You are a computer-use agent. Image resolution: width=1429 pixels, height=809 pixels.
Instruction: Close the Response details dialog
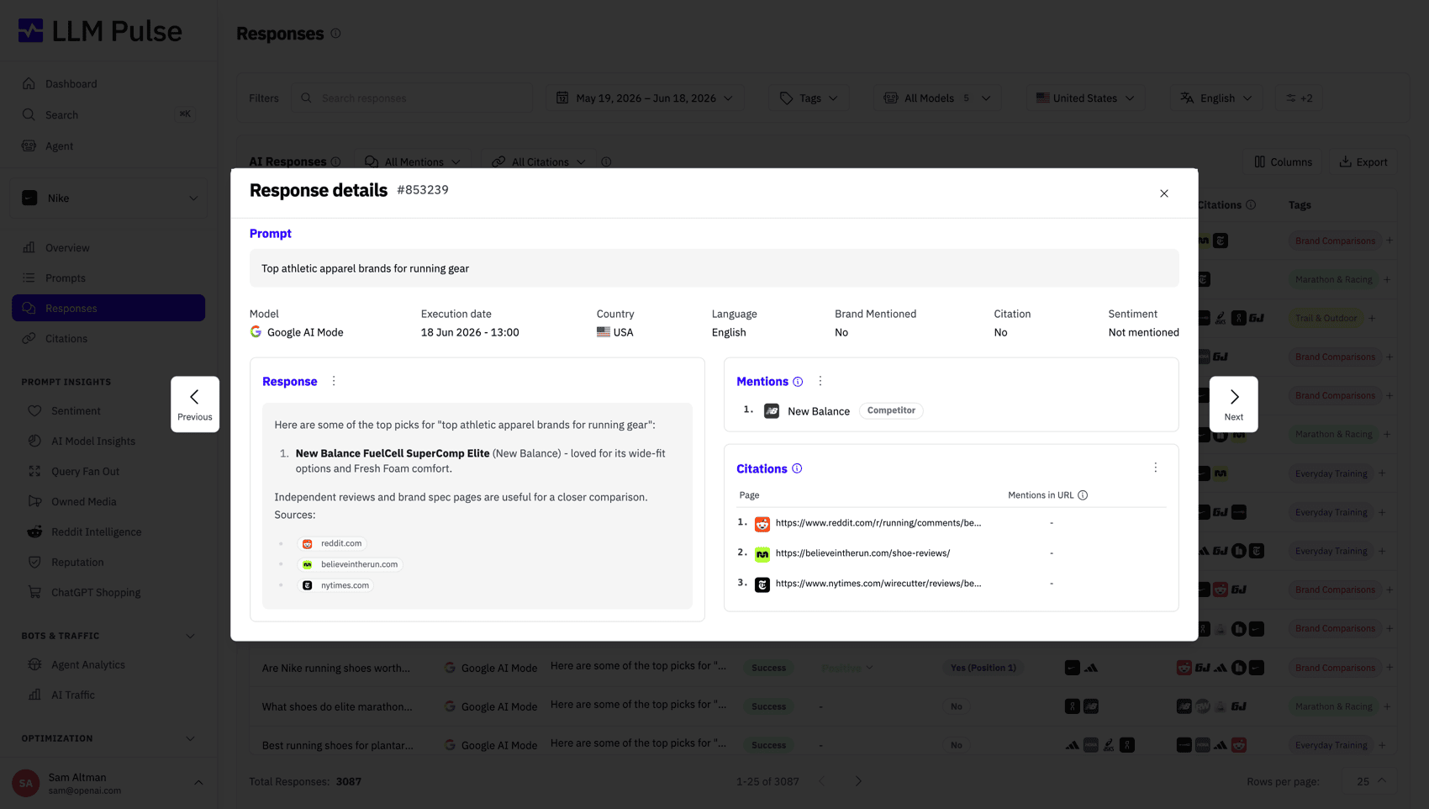1164,193
